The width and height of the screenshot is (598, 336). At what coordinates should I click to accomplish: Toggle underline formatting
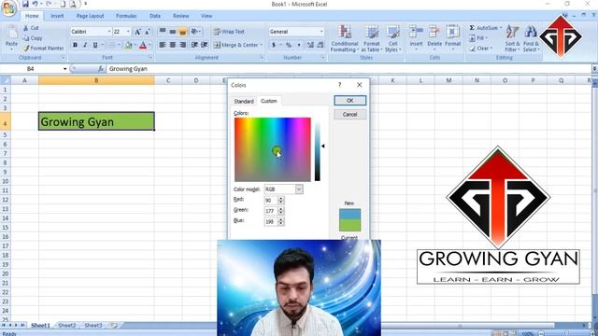pos(95,45)
